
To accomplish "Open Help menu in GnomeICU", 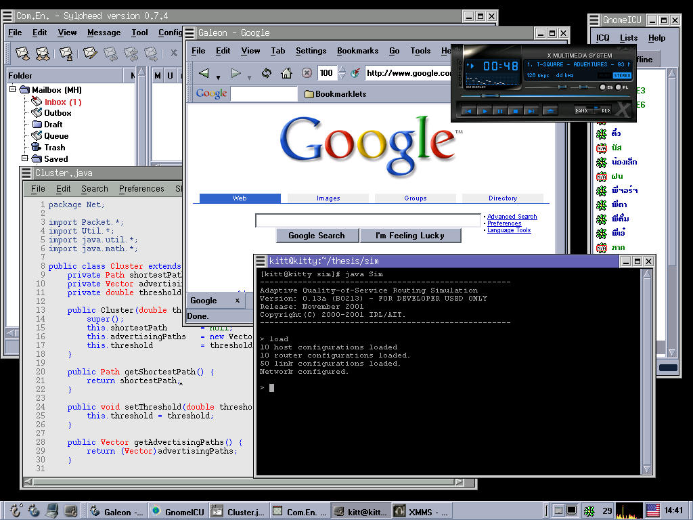I will click(656, 38).
